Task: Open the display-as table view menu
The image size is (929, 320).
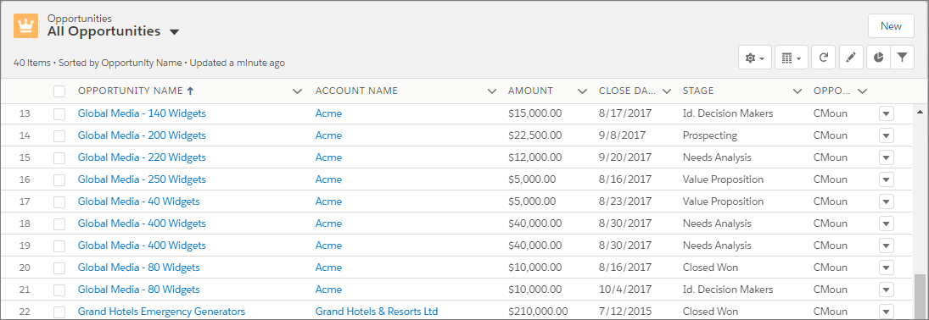Action: 791,58
